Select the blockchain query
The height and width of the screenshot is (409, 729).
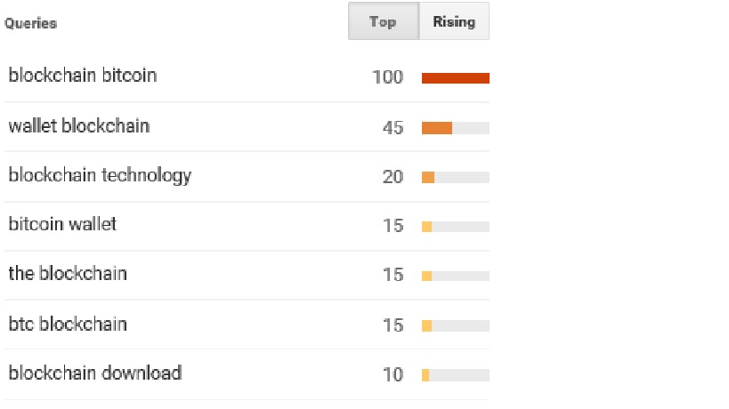(x=68, y=274)
